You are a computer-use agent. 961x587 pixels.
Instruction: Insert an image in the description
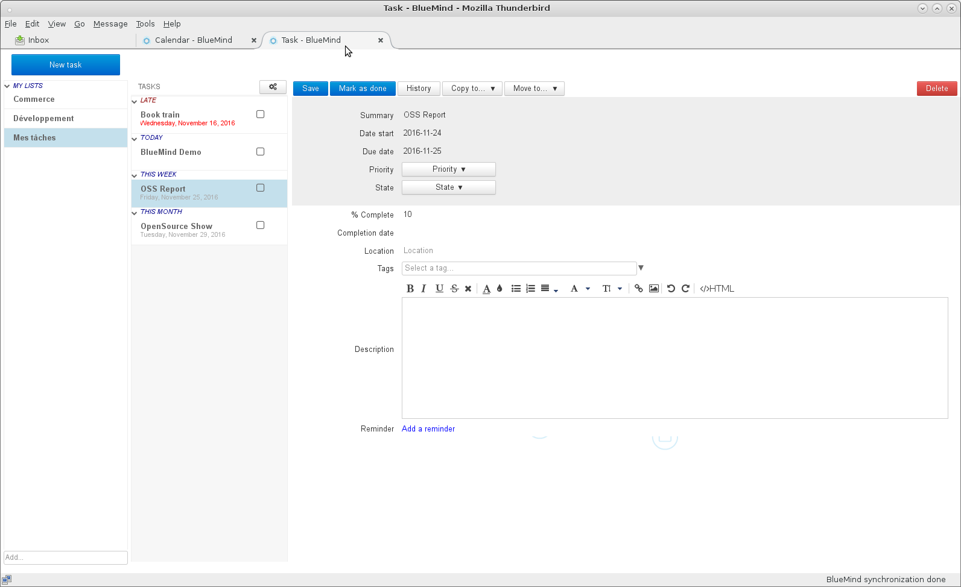[653, 289]
